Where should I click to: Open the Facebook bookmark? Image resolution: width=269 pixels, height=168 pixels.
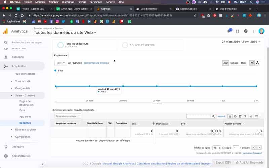coord(51,22)
